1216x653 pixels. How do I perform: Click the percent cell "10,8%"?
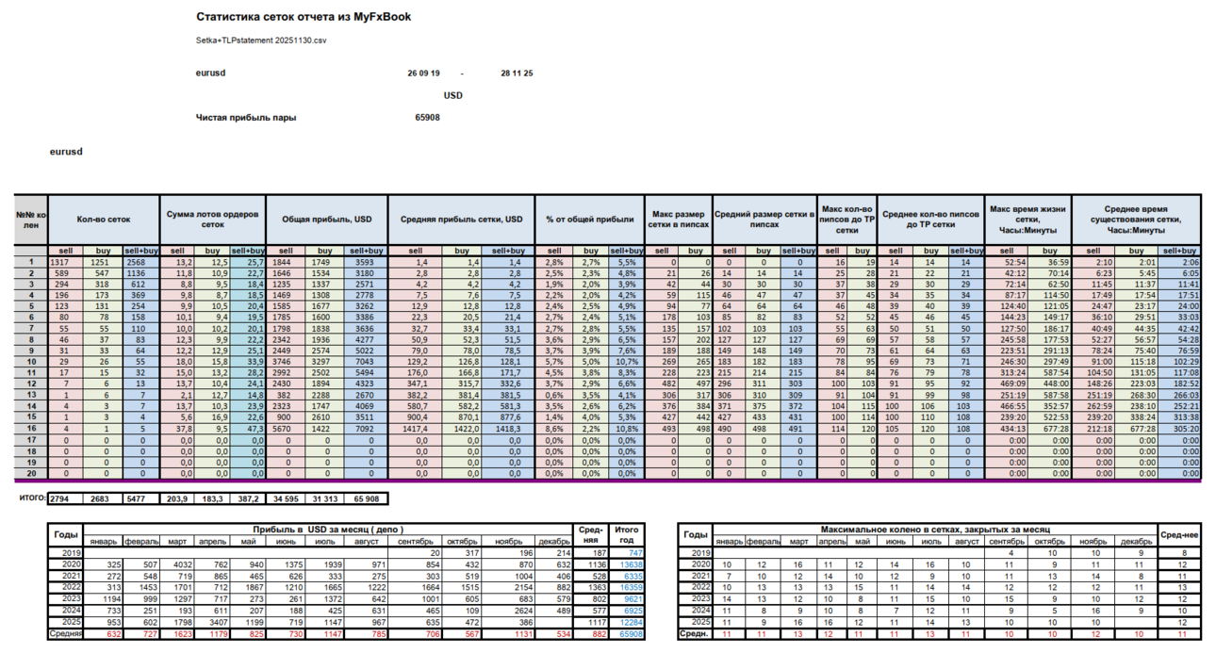click(x=624, y=428)
